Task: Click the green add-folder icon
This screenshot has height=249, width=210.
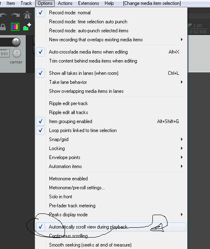Action: (27, 27)
